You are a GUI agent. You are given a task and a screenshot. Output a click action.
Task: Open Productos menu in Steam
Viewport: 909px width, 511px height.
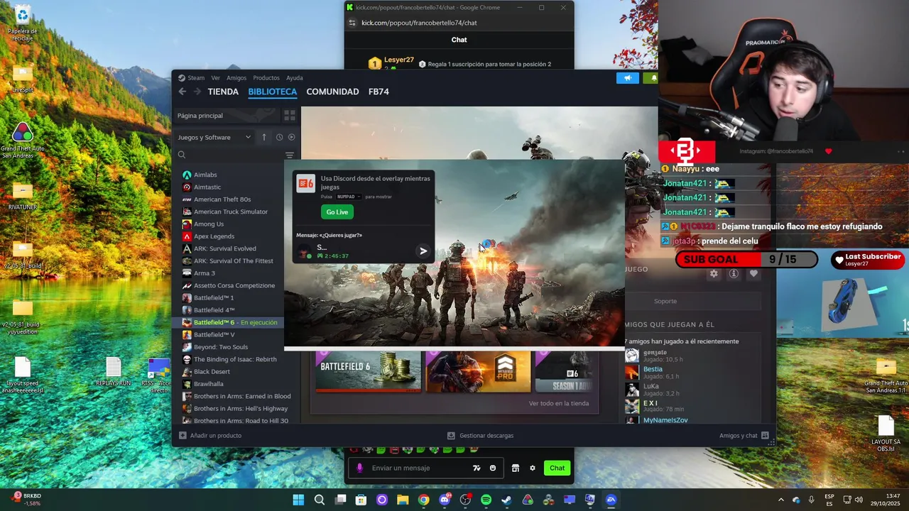click(x=266, y=78)
